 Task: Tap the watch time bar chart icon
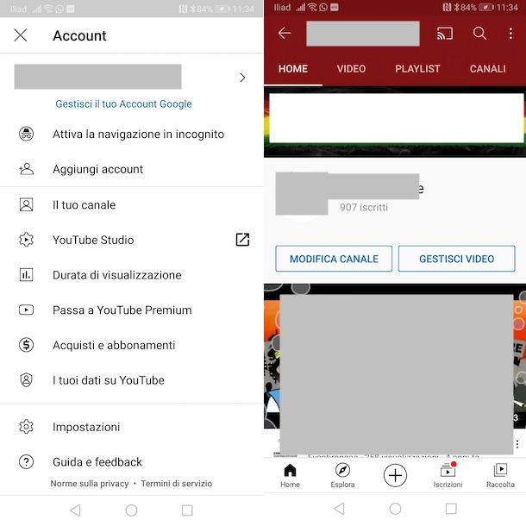point(26,275)
